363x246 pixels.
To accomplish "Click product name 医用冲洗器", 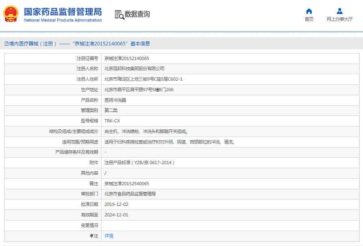I will pyautogui.click(x=115, y=100).
